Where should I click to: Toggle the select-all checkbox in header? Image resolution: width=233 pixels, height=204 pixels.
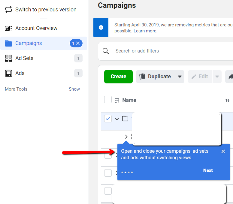click(x=108, y=100)
